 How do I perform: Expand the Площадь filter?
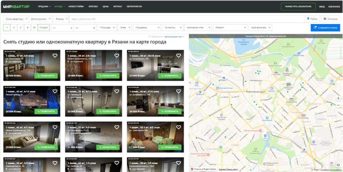pos(107,28)
